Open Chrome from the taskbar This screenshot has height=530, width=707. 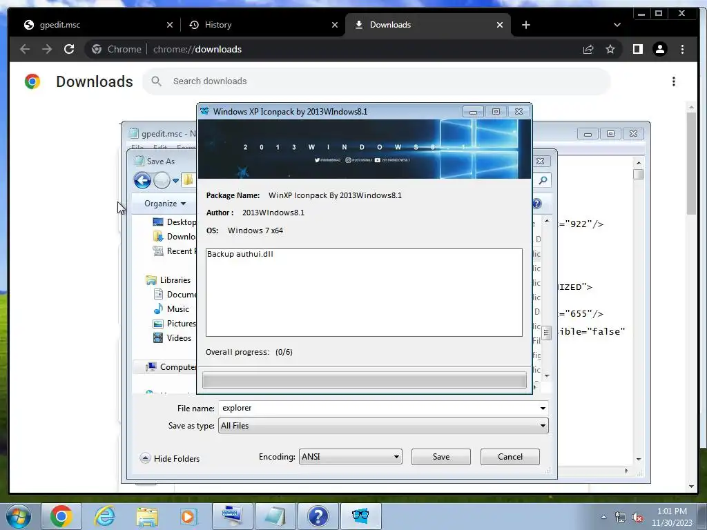pyautogui.click(x=61, y=516)
